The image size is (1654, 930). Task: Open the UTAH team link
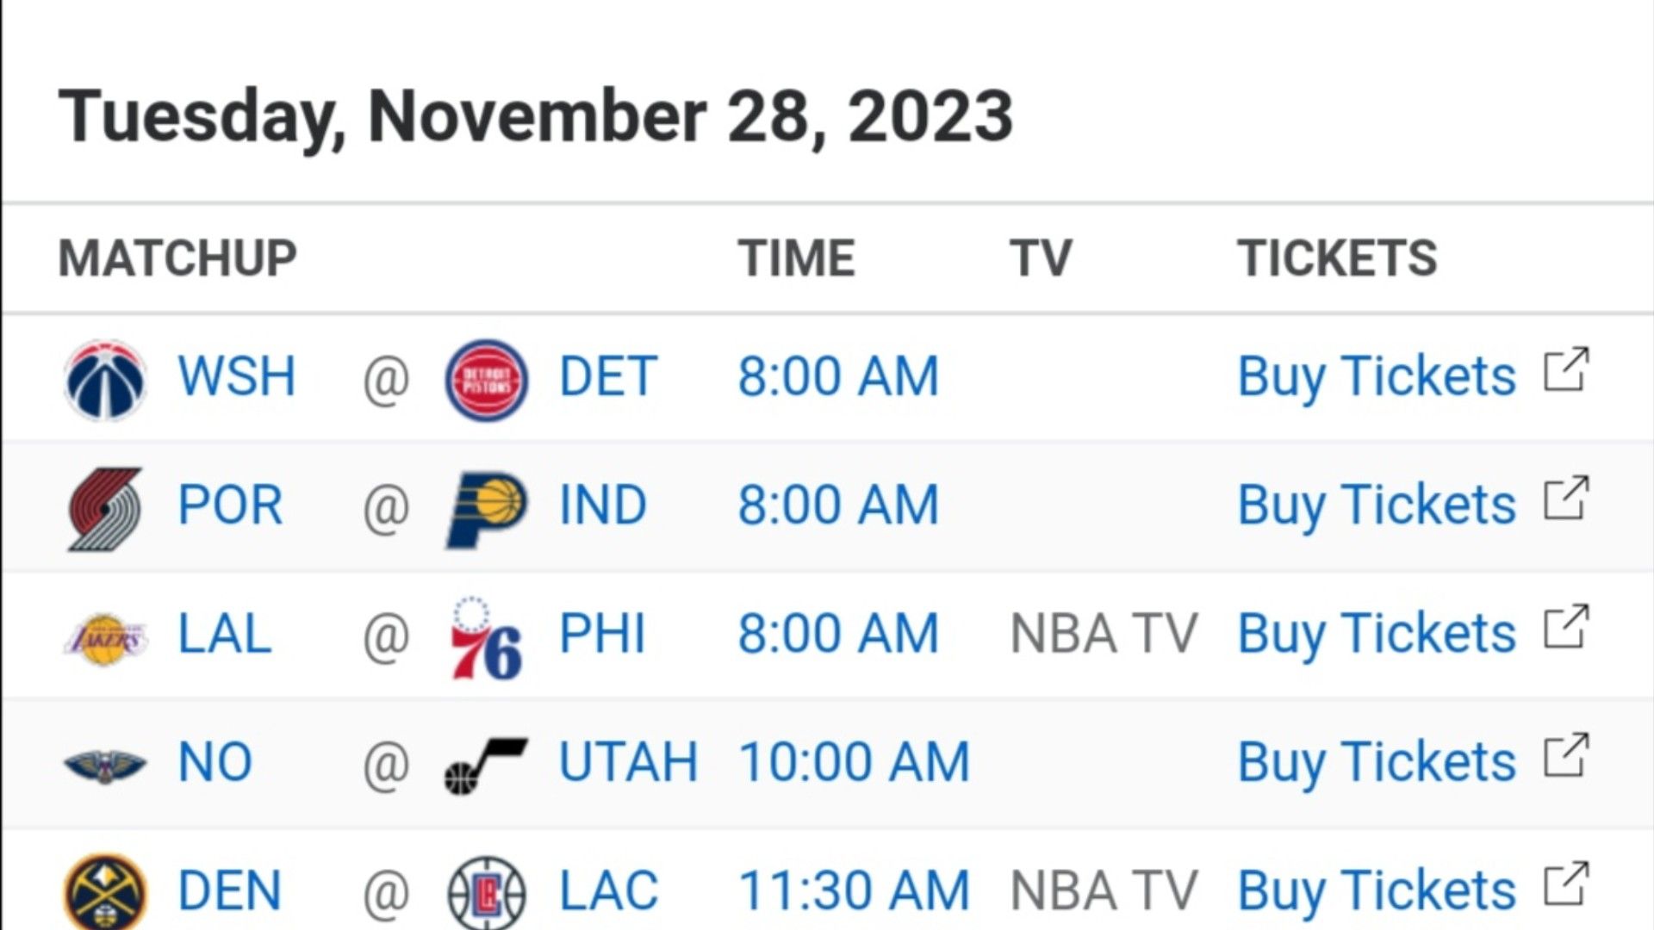(x=628, y=763)
